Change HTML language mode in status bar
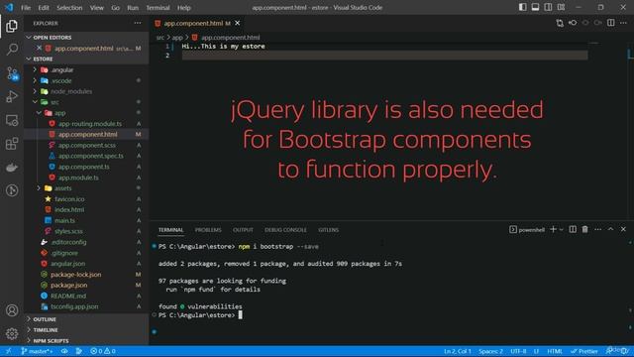Image resolution: width=634 pixels, height=357 pixels. pyautogui.click(x=555, y=351)
